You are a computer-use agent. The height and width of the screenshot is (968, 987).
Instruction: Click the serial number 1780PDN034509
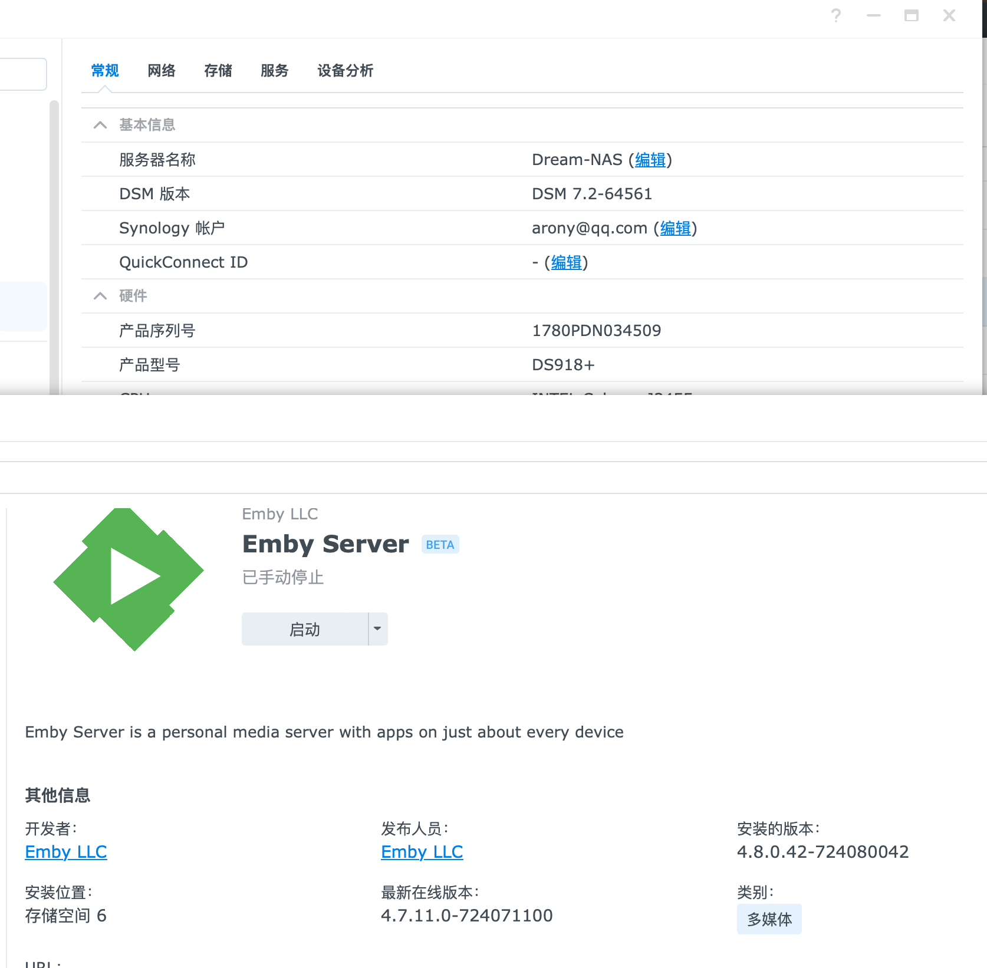pos(597,331)
